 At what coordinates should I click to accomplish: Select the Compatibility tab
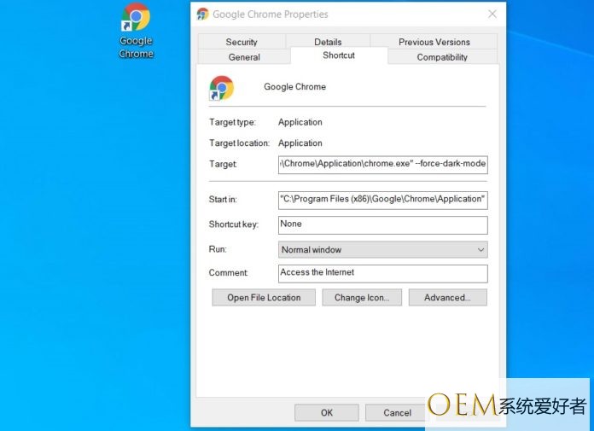442,57
